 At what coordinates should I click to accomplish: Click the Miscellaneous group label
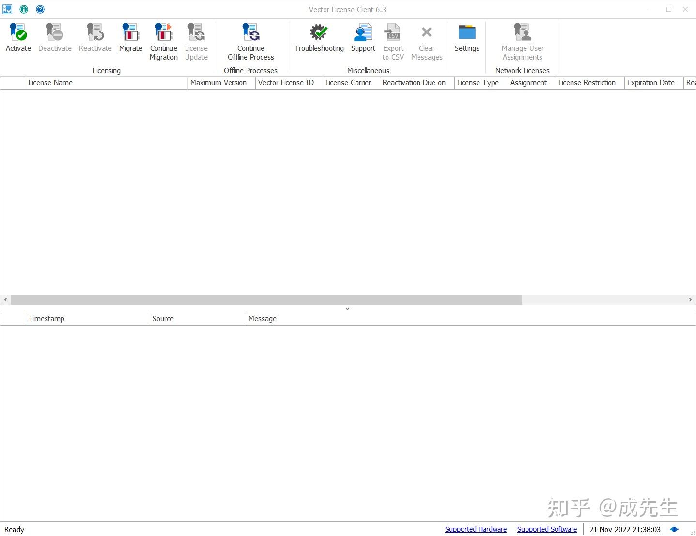(x=368, y=71)
